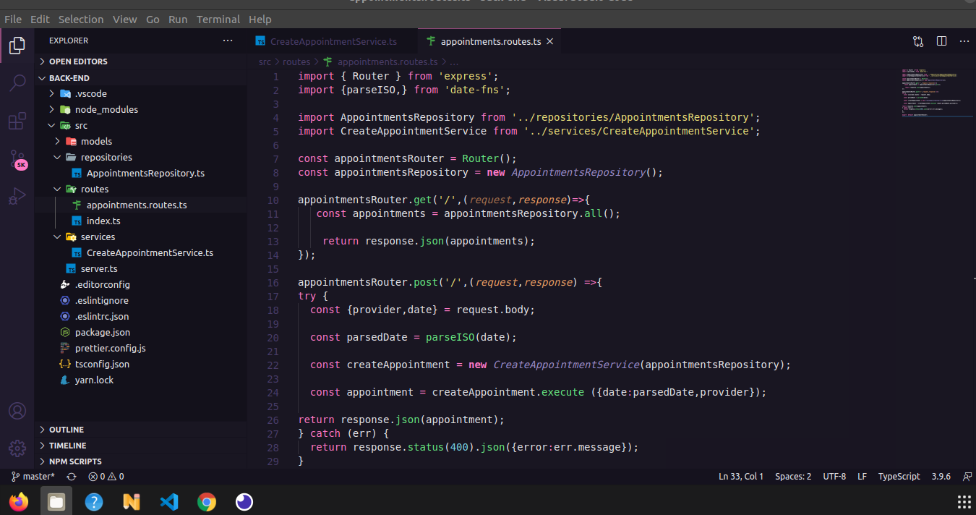This screenshot has width=976, height=515.
Task: Show applications grid icon
Action: pos(964,501)
